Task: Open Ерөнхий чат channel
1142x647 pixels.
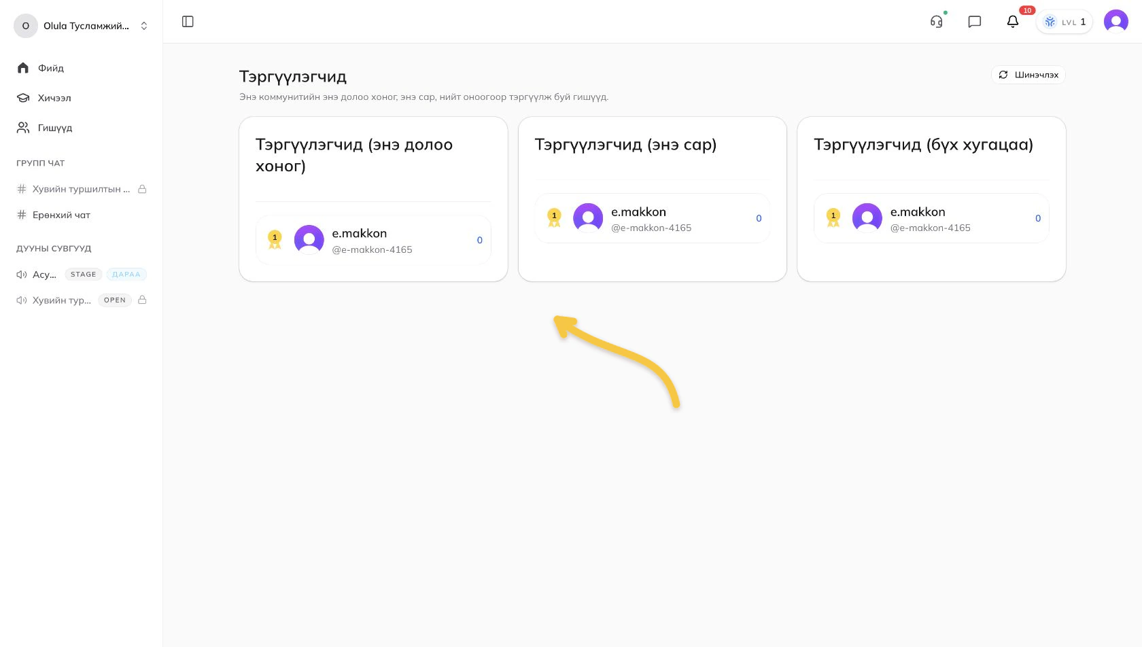Action: click(x=82, y=215)
